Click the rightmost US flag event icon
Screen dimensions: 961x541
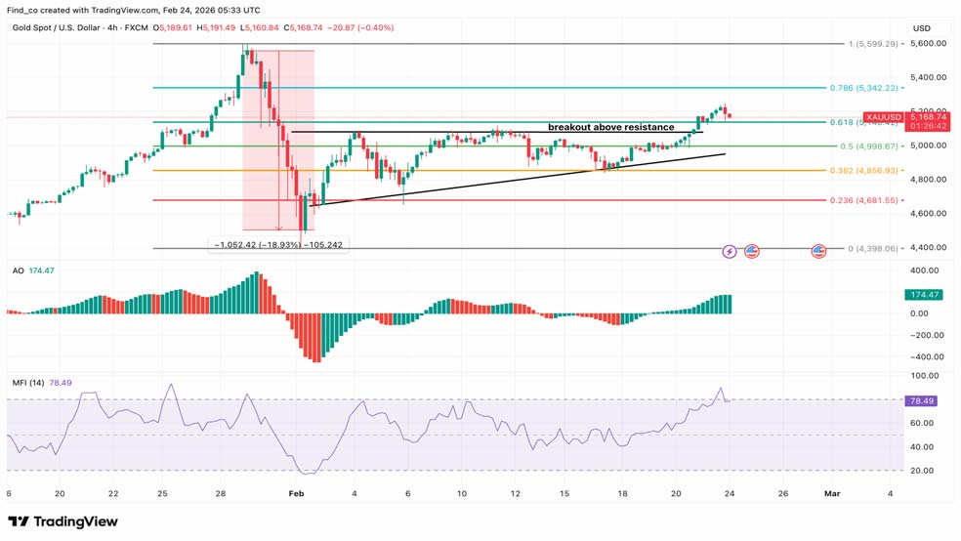(819, 252)
